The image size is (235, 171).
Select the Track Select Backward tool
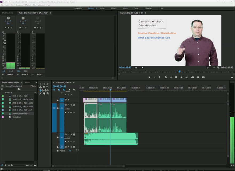pyautogui.click(x=48, y=84)
